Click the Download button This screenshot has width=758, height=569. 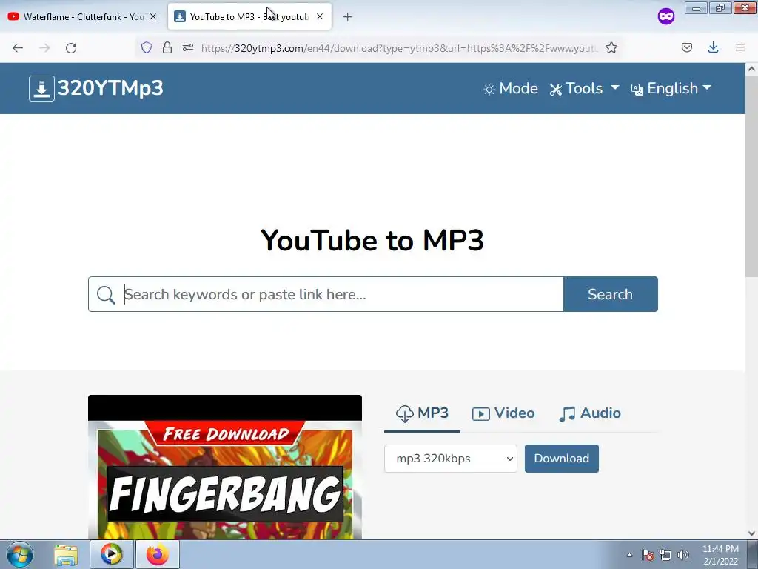[562, 459]
